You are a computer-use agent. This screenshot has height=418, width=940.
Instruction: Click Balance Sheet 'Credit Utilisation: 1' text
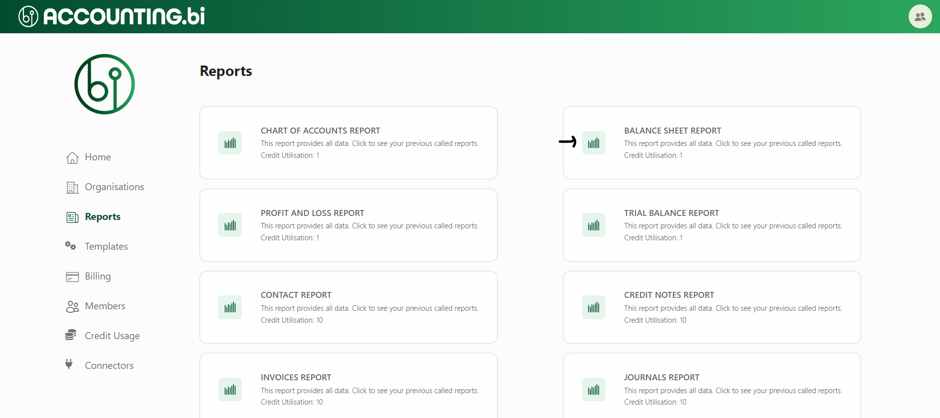(653, 155)
